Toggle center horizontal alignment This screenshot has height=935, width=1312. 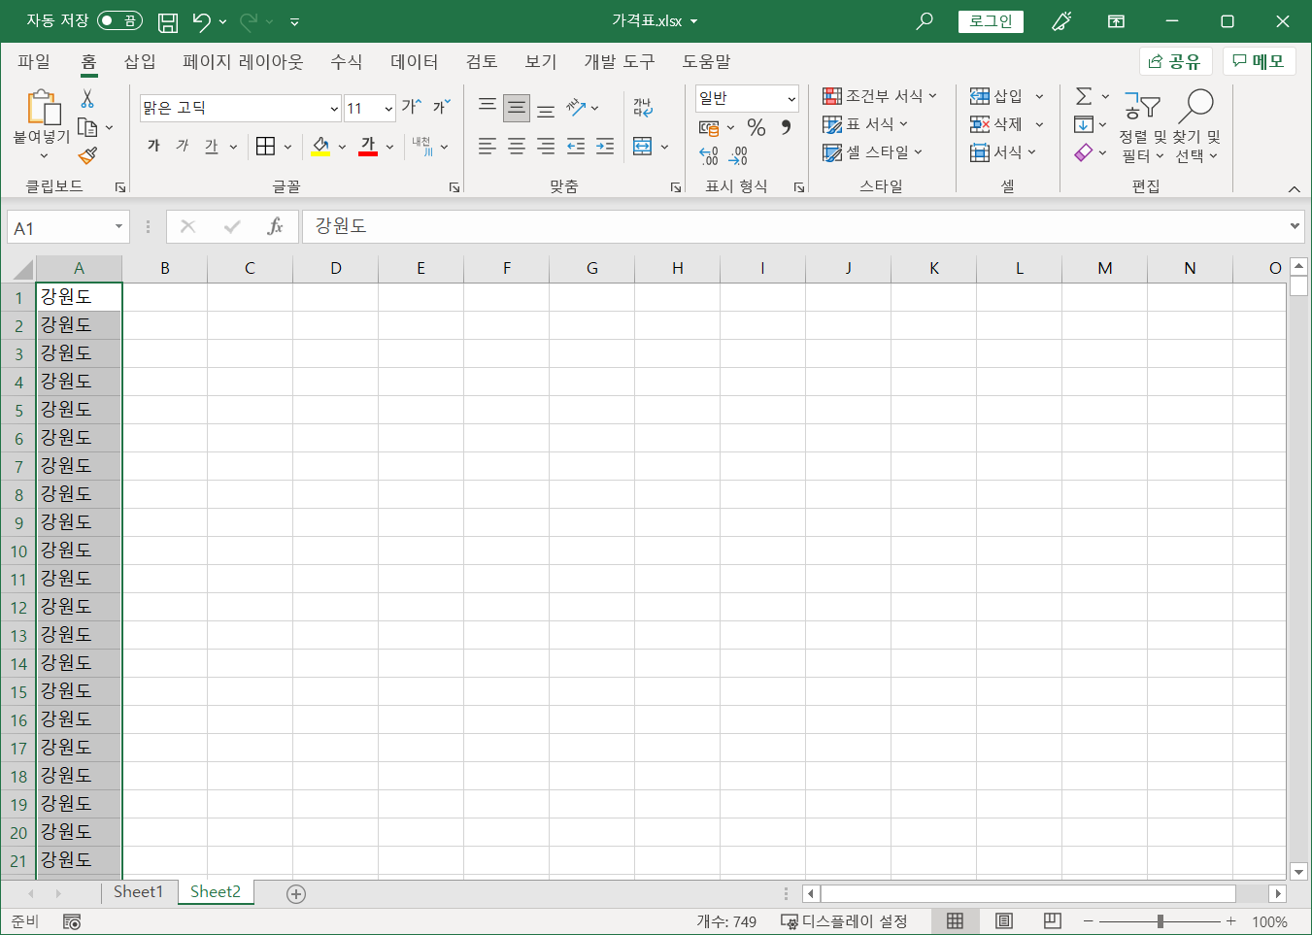517,147
